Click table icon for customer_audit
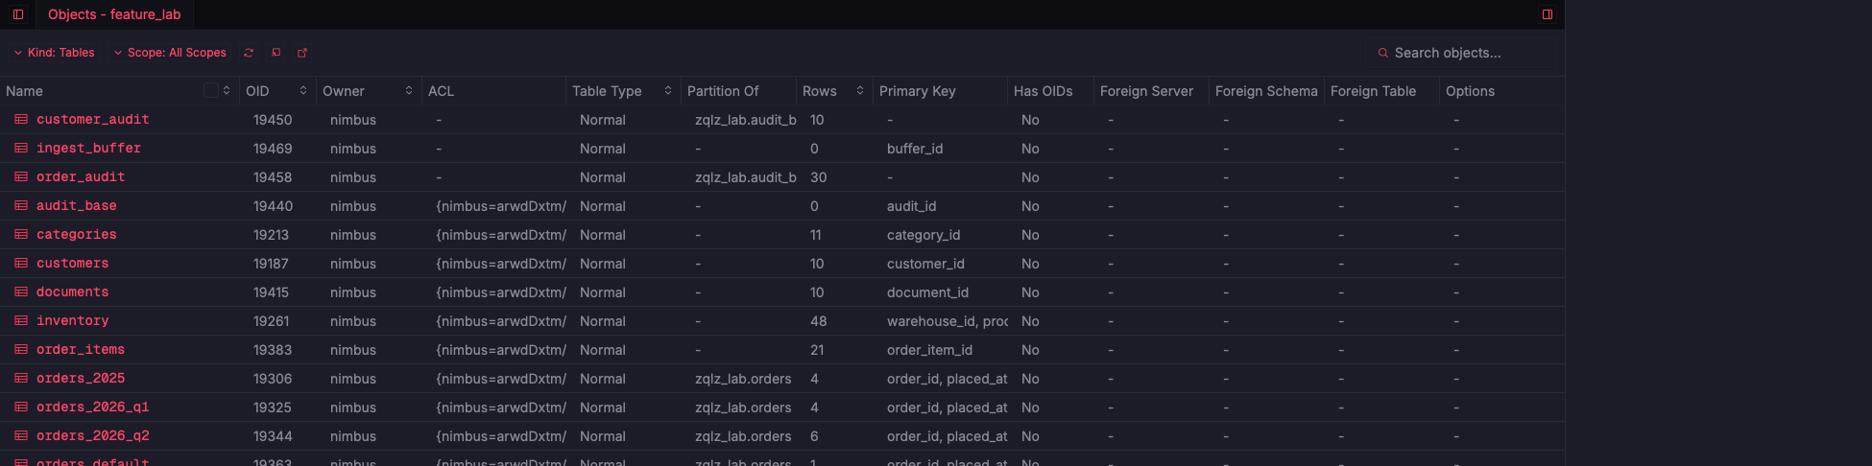The width and height of the screenshot is (1872, 466). tap(21, 120)
